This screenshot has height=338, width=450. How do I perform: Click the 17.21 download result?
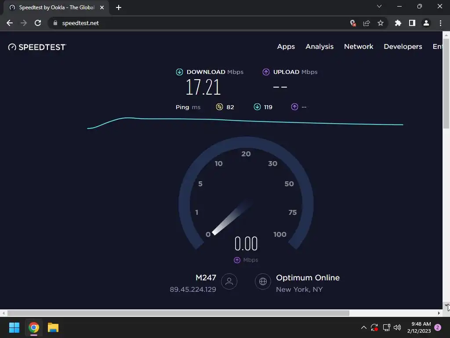(203, 87)
